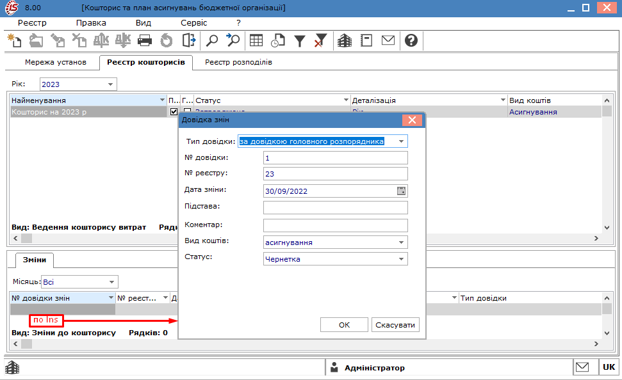Click the № реєстру input field
Viewport: 622px width, 380px height.
[x=335, y=173]
